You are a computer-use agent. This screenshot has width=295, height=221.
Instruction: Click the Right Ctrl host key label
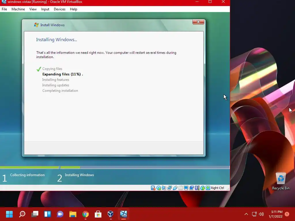[217, 188]
